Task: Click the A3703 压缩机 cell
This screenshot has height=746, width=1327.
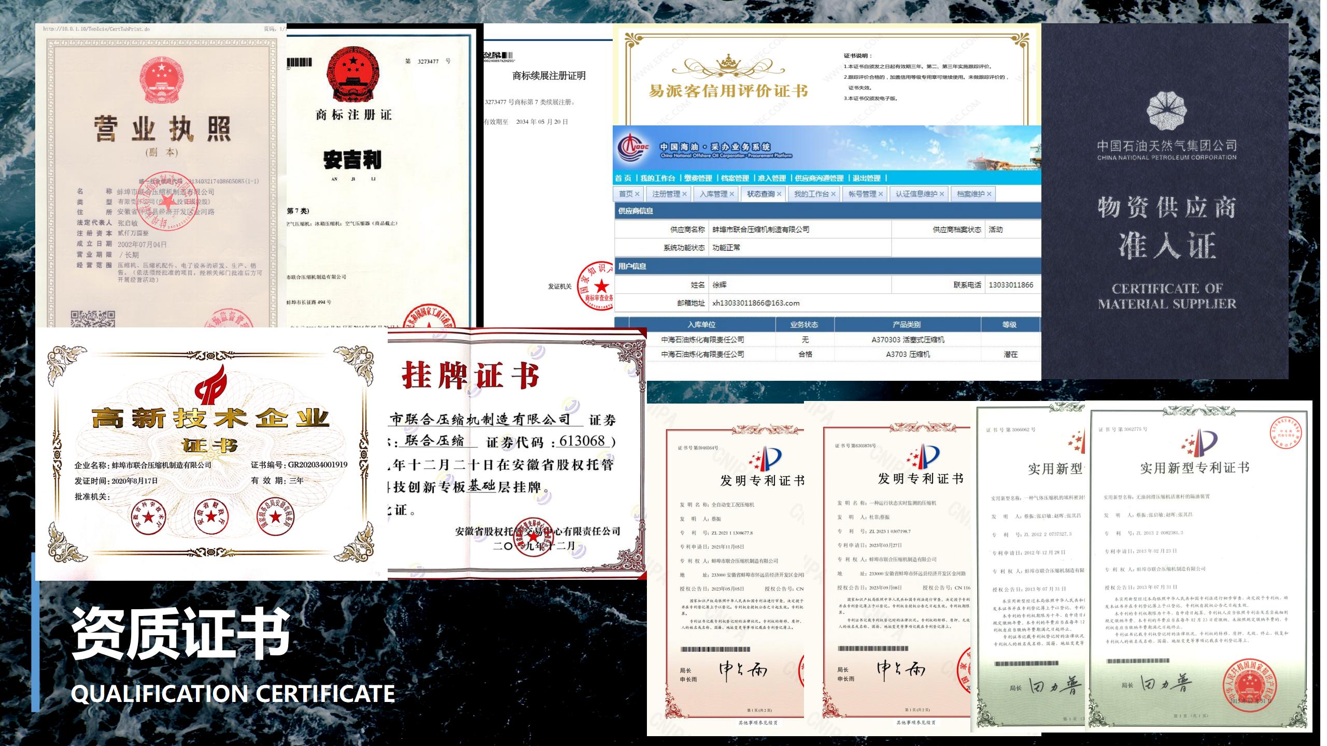Action: point(908,354)
